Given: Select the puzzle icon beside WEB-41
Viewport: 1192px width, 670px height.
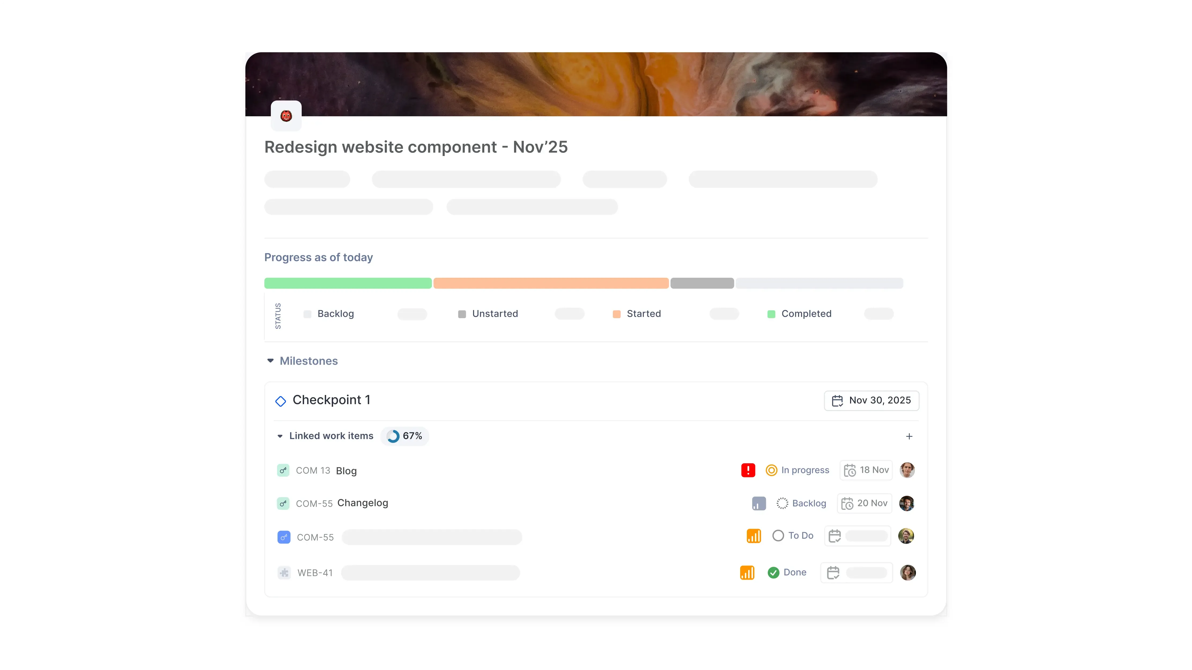Looking at the screenshot, I should [x=284, y=572].
